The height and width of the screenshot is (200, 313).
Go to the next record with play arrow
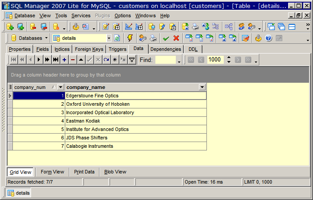[39, 59]
